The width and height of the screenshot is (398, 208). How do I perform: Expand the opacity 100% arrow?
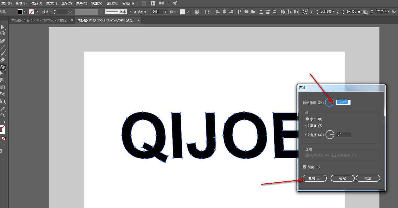click(x=166, y=12)
